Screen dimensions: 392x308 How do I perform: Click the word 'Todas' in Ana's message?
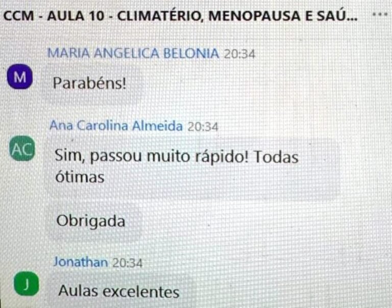coord(276,157)
